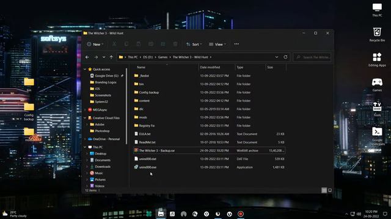391x219 pixels.
Task: Go back with the left arrow
Action: pyautogui.click(x=87, y=57)
